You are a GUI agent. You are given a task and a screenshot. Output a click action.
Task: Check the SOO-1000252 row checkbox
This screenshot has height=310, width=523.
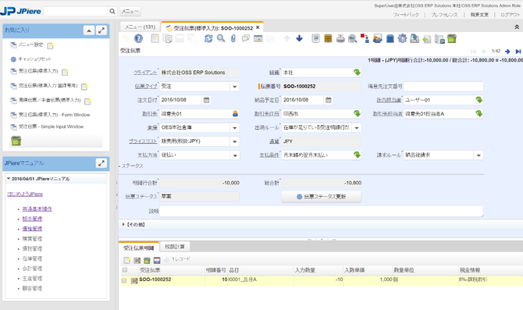pos(124,280)
